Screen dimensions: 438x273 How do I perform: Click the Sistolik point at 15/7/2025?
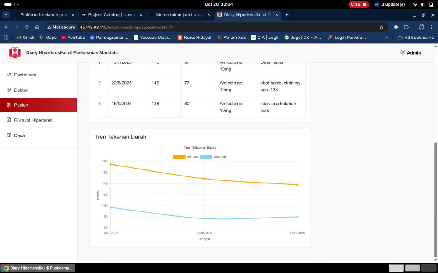click(111, 164)
